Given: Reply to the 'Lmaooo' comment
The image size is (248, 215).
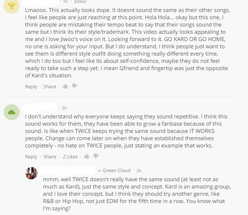Looking at the screenshot, I should point(31,86).
